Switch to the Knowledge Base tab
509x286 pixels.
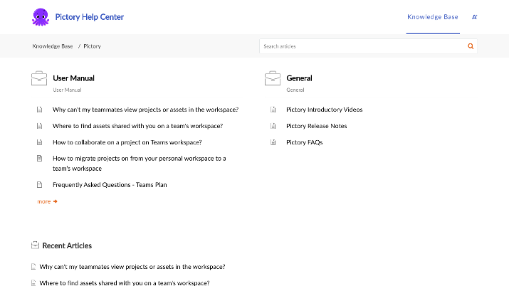(x=433, y=17)
